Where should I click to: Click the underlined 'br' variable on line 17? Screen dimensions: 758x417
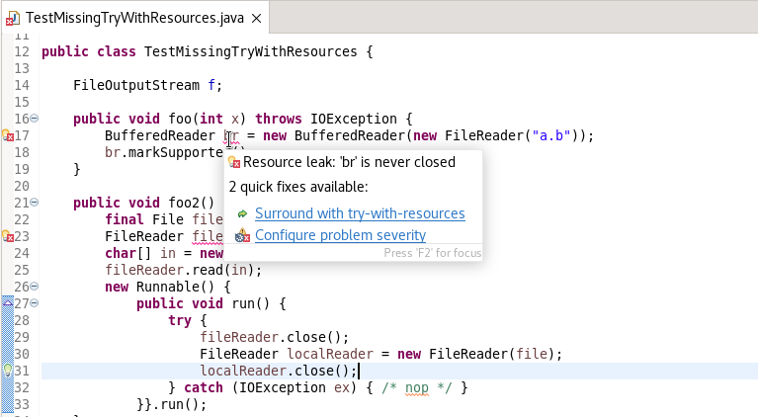pyautogui.click(x=231, y=135)
